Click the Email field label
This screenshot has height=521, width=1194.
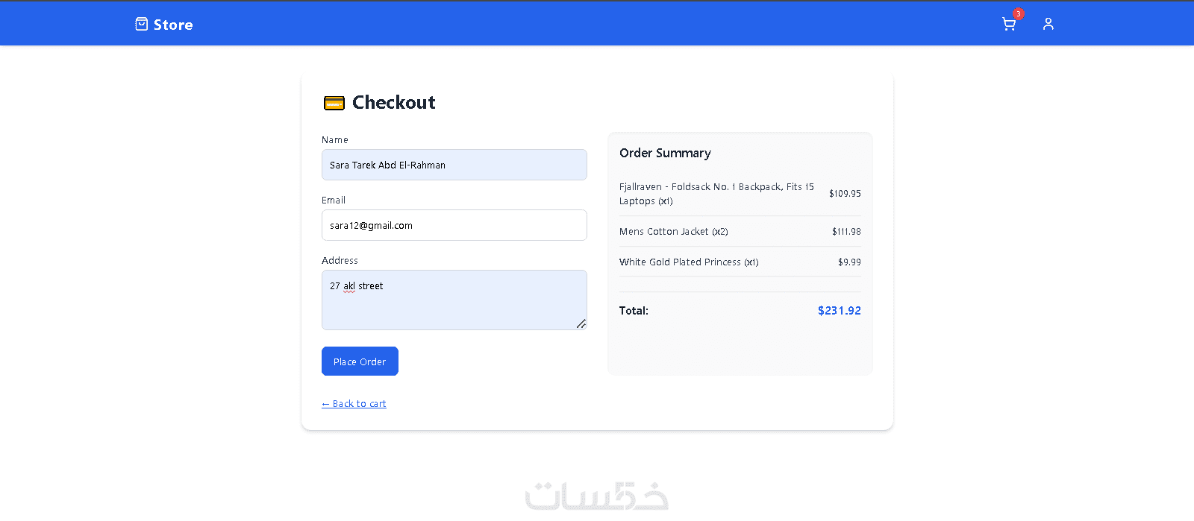point(334,200)
